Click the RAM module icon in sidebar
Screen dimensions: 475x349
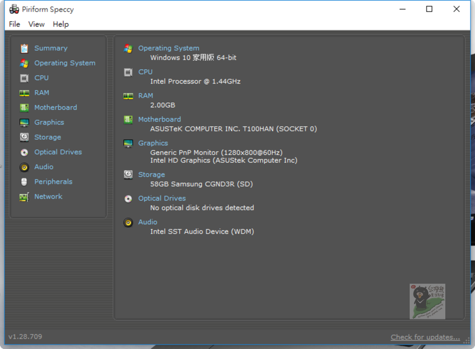click(24, 93)
